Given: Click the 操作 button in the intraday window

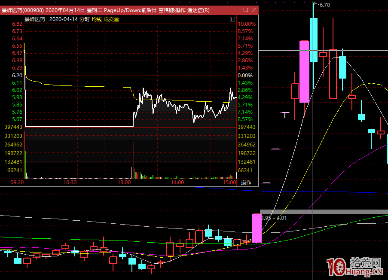Looking at the screenshot, I should click(x=246, y=182).
